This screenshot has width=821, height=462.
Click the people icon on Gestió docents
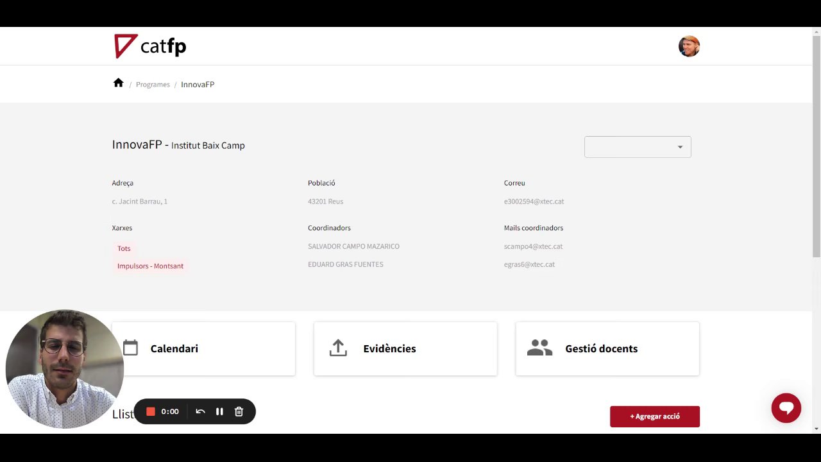pyautogui.click(x=539, y=348)
